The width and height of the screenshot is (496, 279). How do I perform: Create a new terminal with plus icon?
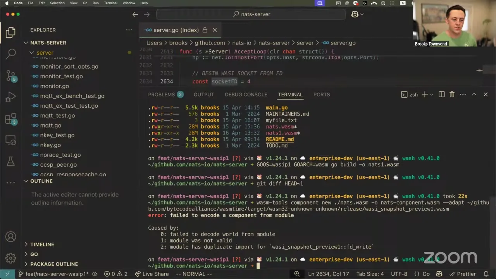pyautogui.click(x=424, y=95)
